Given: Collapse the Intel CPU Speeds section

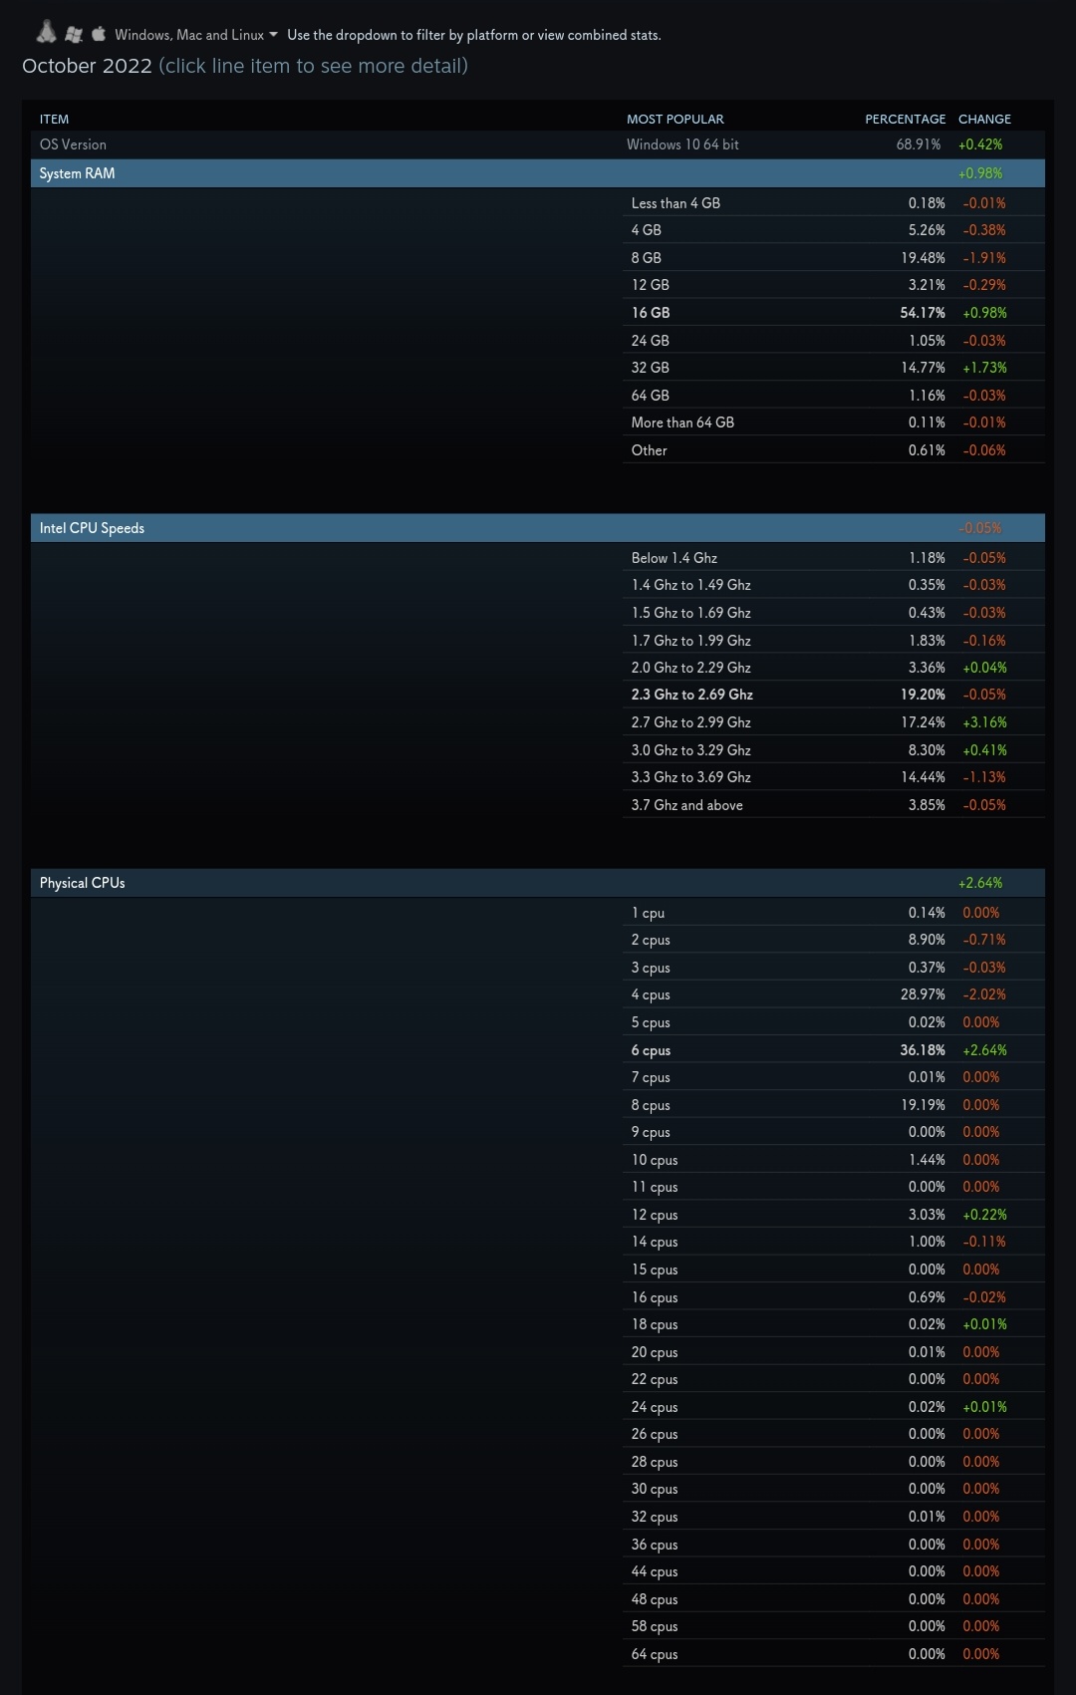Looking at the screenshot, I should click(x=538, y=528).
